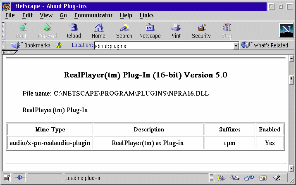Image resolution: width=296 pixels, height=185 pixels.
Task: Open Navigator from the component bar
Action: [221, 178]
